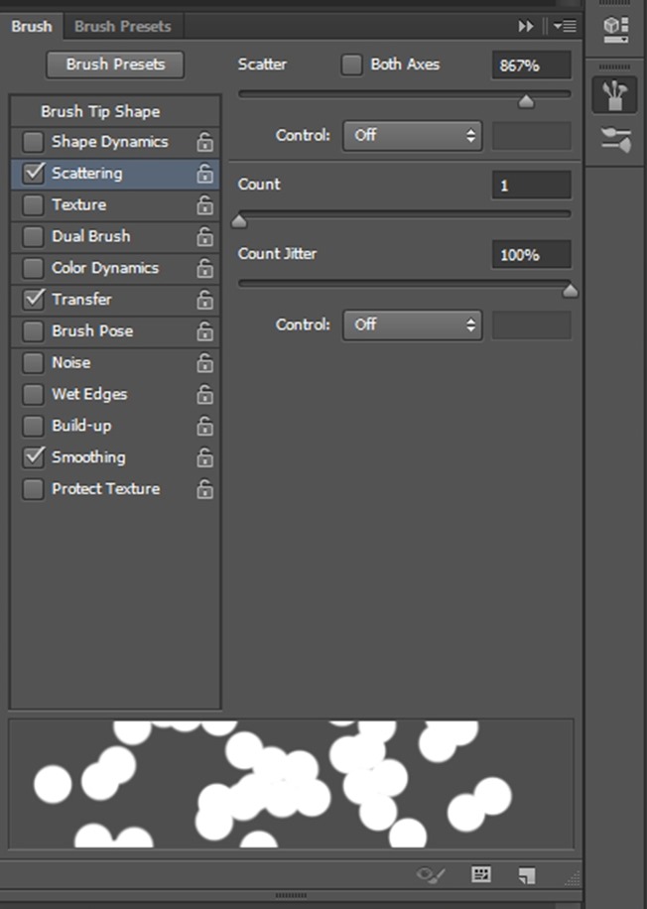
Task: Click lock icon for Transfer
Action: [204, 299]
